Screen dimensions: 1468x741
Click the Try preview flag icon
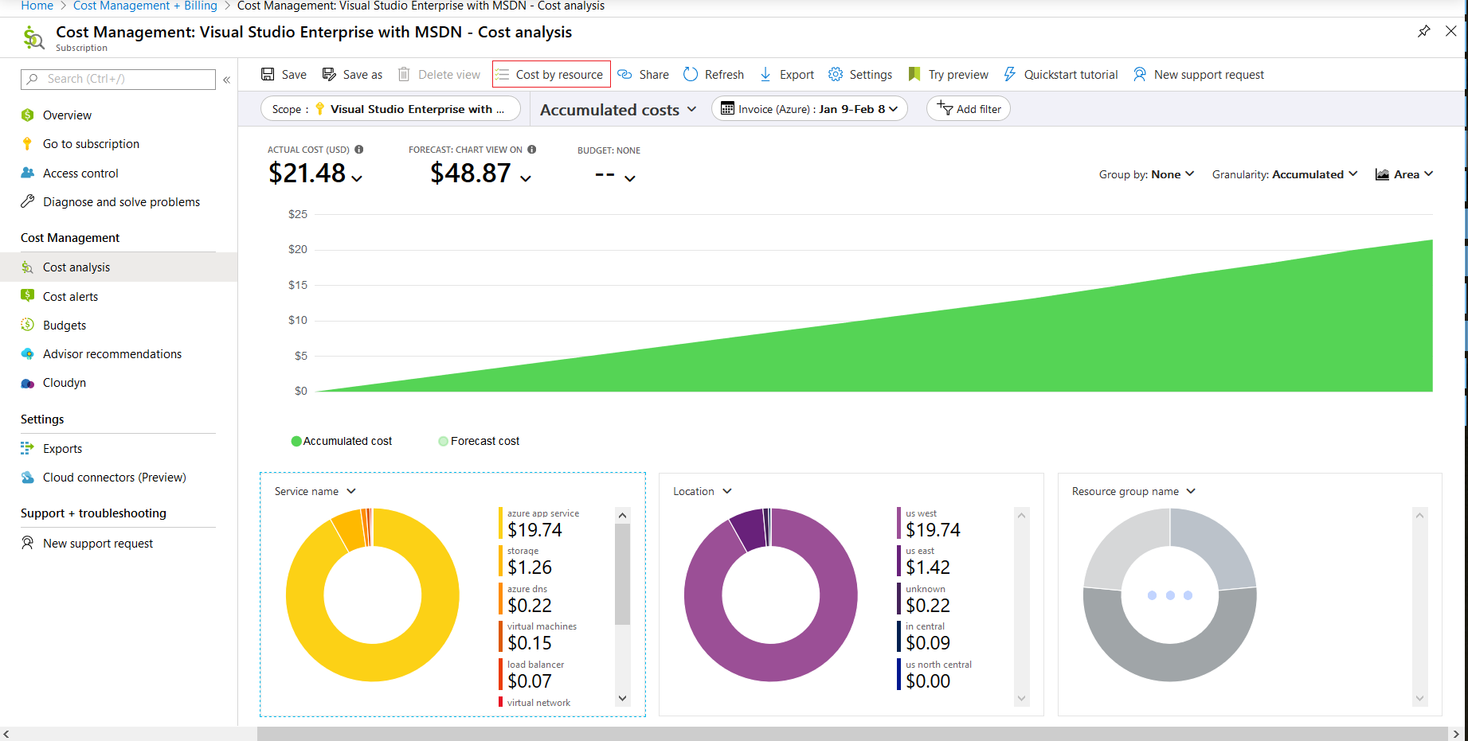click(x=914, y=74)
